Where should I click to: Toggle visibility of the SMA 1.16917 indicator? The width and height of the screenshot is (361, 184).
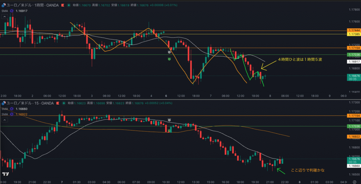click(x=12, y=11)
